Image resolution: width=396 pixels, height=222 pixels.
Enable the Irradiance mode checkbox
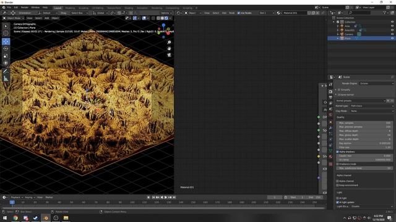coord(338,164)
